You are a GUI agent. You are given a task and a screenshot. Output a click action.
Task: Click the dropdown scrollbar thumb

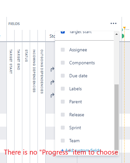pos(116,117)
